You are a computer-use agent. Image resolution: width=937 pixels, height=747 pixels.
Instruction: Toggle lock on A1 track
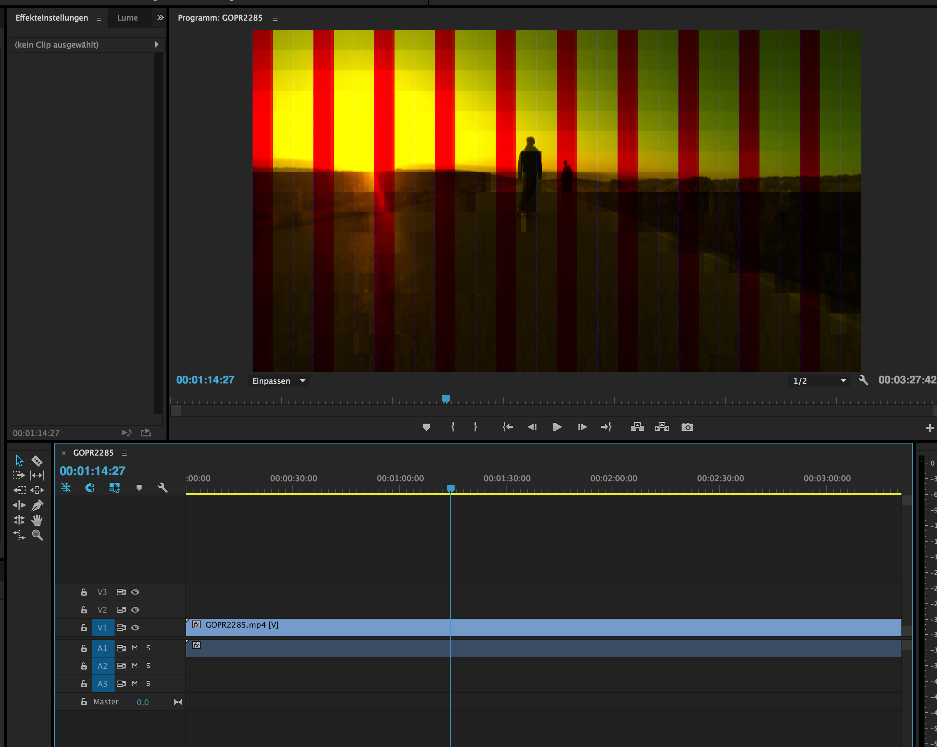pyautogui.click(x=84, y=648)
